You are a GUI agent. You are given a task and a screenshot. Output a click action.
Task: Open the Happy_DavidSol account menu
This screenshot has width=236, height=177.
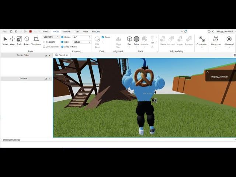[225, 31]
